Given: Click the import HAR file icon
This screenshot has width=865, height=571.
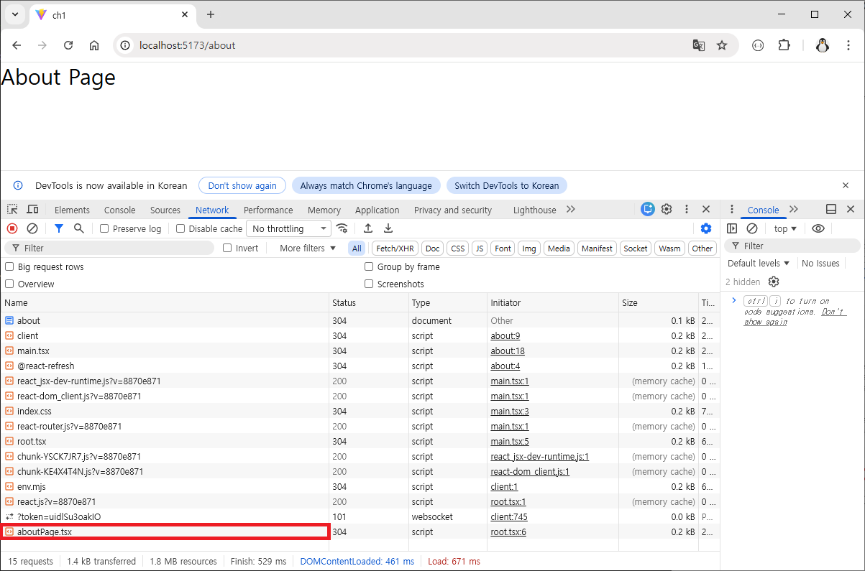Looking at the screenshot, I should [x=368, y=228].
